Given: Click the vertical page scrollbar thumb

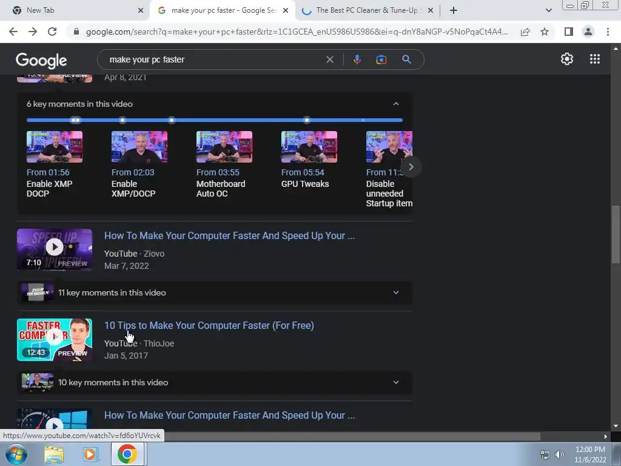Looking at the screenshot, I should pos(616,234).
